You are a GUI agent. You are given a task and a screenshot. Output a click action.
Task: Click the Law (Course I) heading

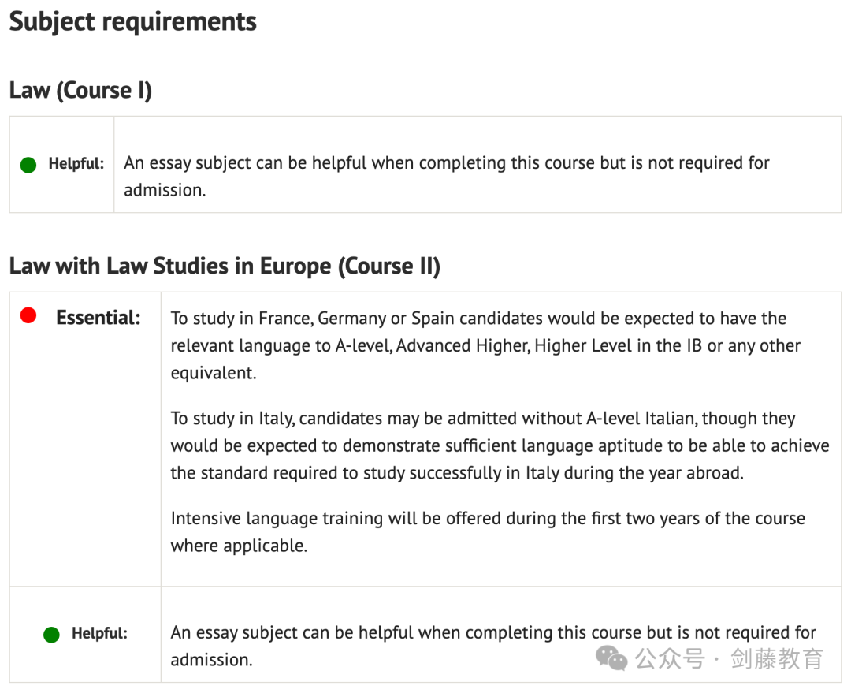(80, 90)
